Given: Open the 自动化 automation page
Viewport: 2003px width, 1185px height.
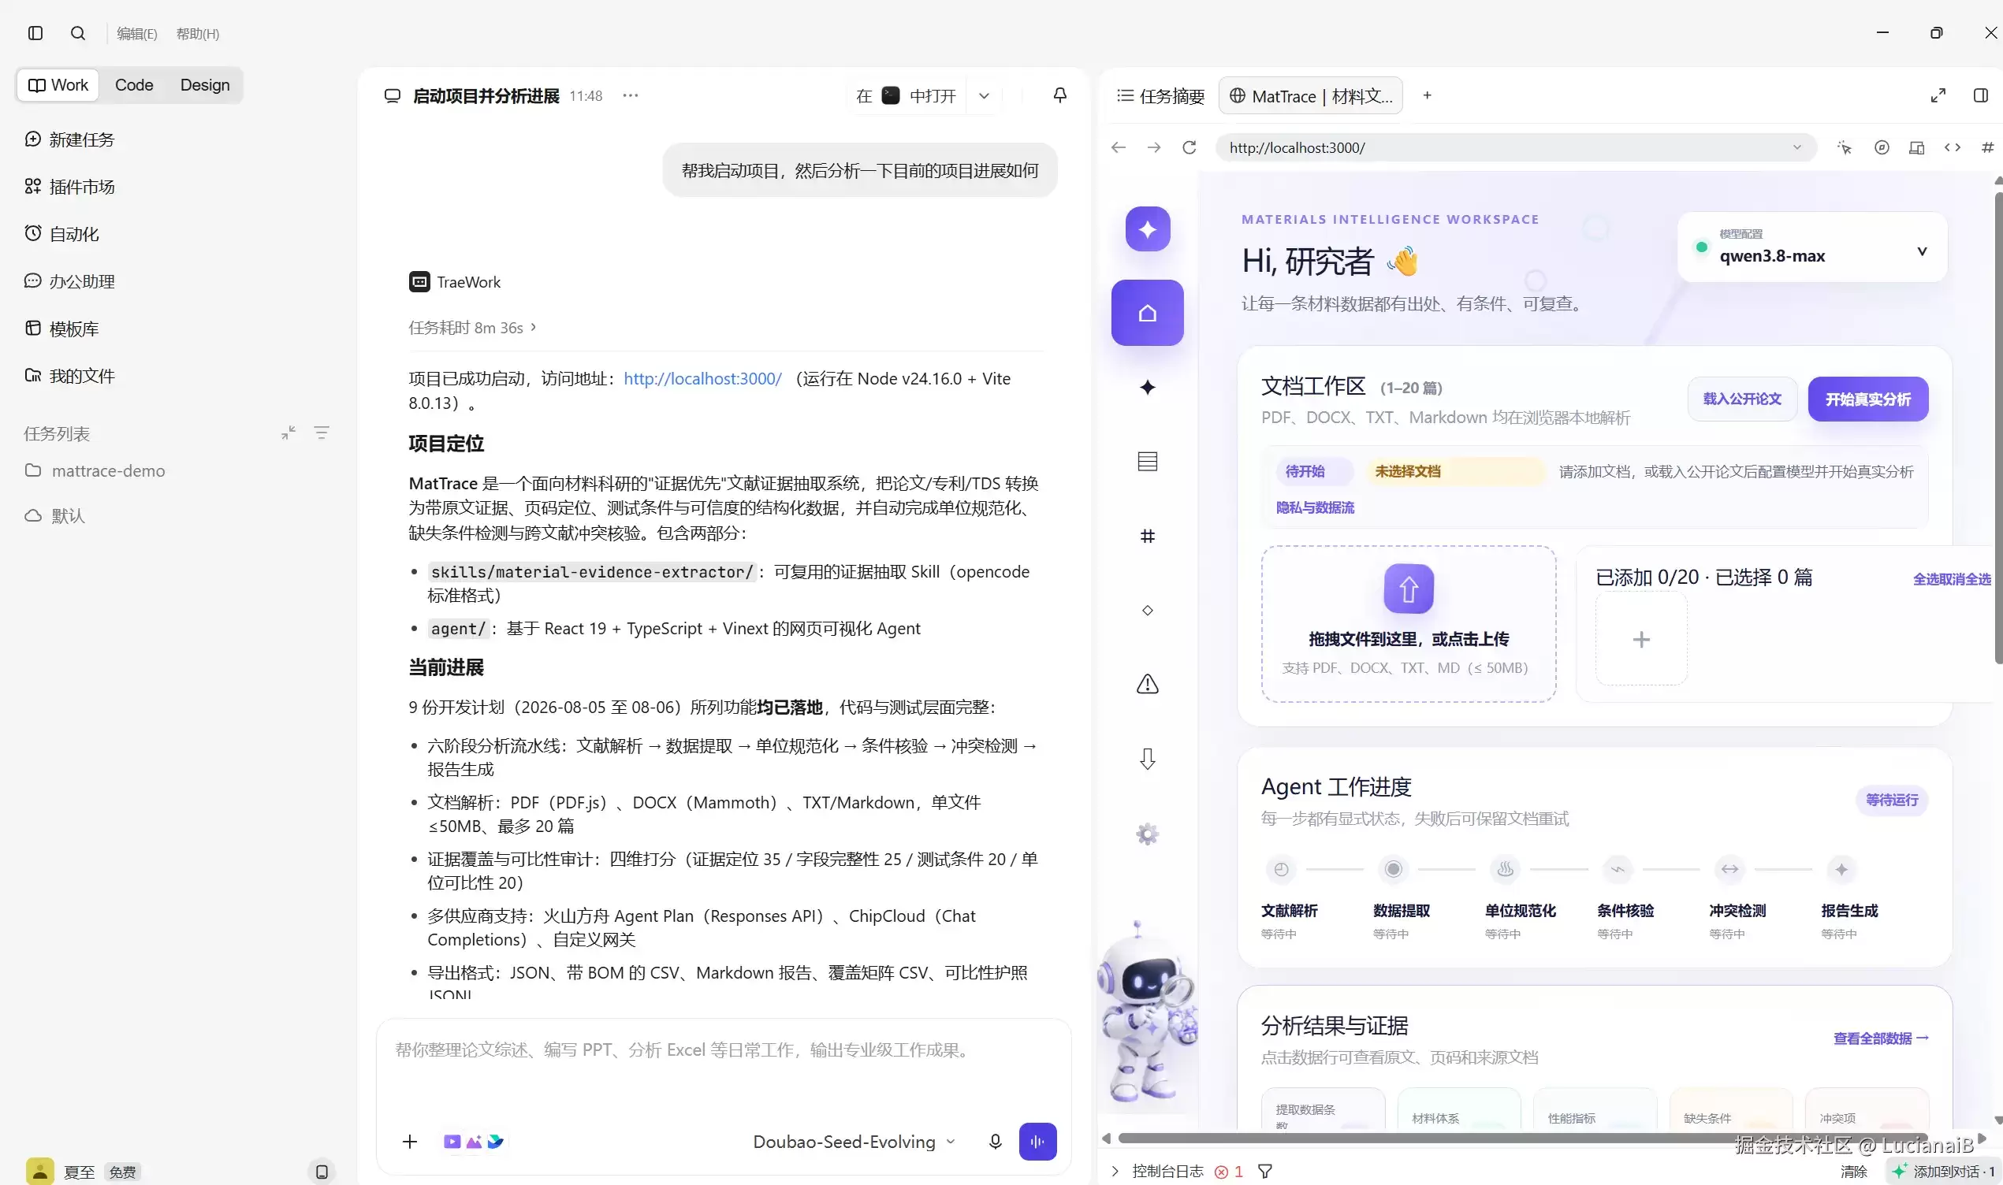Looking at the screenshot, I should coord(61,234).
